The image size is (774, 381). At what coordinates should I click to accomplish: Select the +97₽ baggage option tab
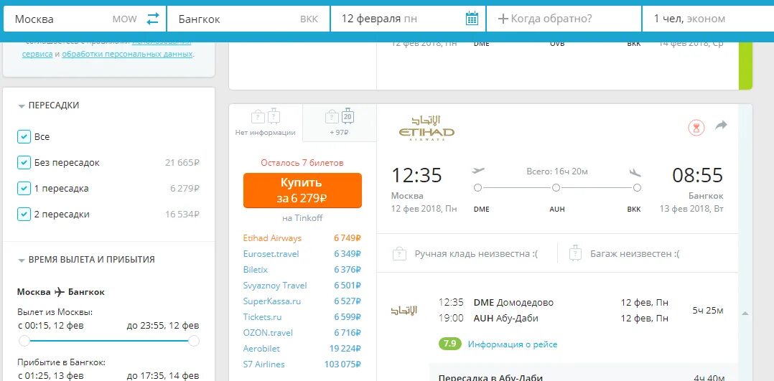(340, 123)
